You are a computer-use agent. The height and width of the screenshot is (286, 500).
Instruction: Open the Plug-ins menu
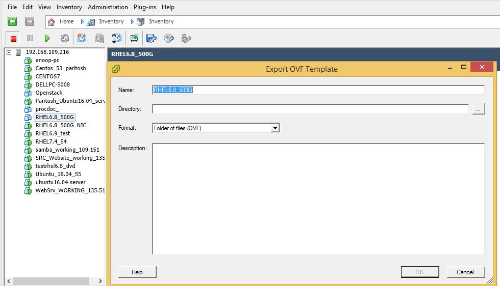point(145,7)
